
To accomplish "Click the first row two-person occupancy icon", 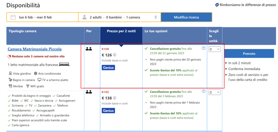I will [x=89, y=49].
